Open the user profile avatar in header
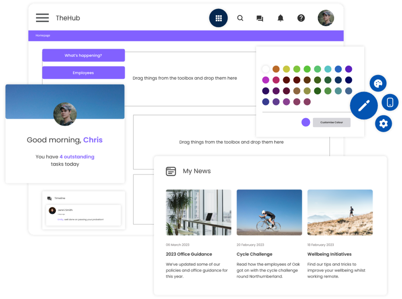Viewport: 402px width, 299px height. (x=326, y=18)
